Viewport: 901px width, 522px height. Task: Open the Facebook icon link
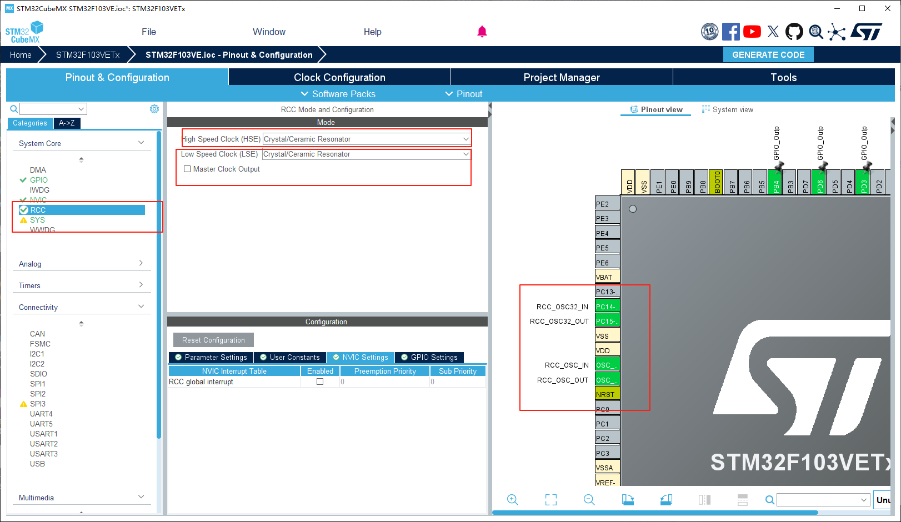coord(731,32)
